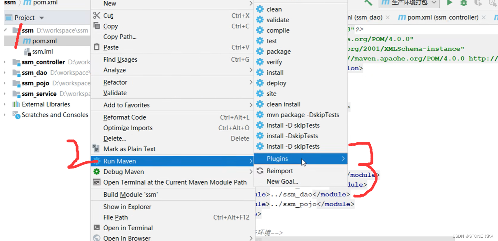This screenshot has width=498, height=241.
Task: Click the gear icon next to clean
Action: (260, 9)
